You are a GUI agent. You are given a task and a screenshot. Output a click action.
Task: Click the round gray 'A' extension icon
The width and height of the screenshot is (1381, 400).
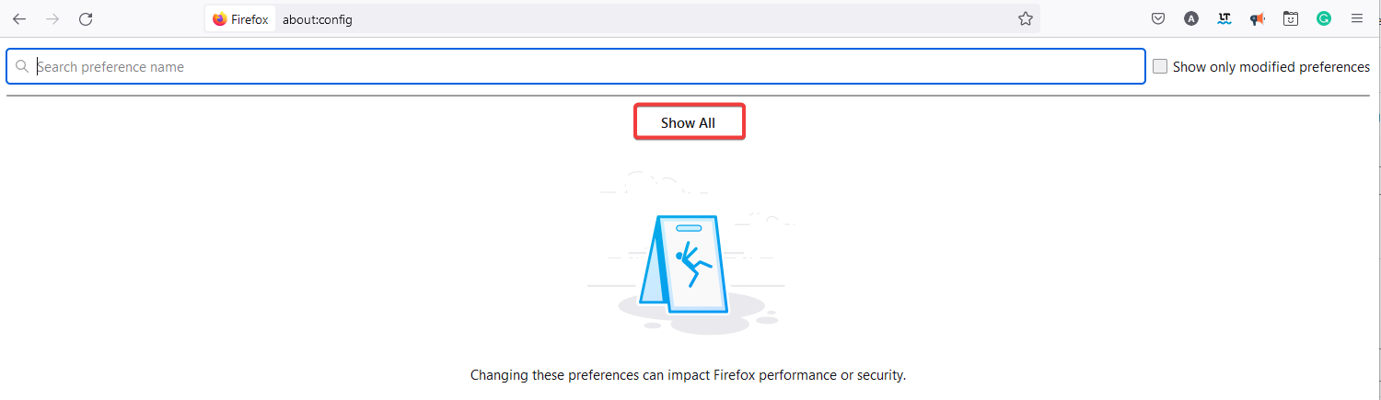pos(1191,19)
